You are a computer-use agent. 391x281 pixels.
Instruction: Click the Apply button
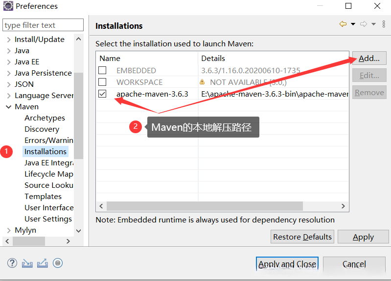click(x=363, y=237)
